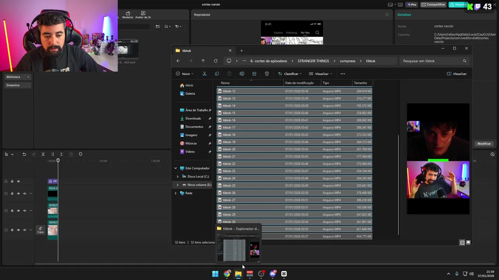The width and height of the screenshot is (499, 280).
Task: Open the Novo dropdown in Explorer
Action: (x=184, y=73)
